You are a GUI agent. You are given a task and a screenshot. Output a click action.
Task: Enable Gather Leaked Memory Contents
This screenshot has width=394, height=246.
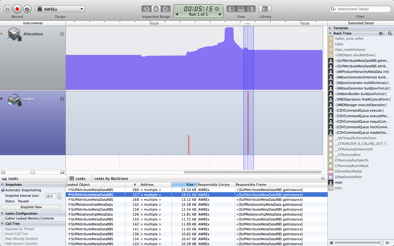[x=3, y=219]
